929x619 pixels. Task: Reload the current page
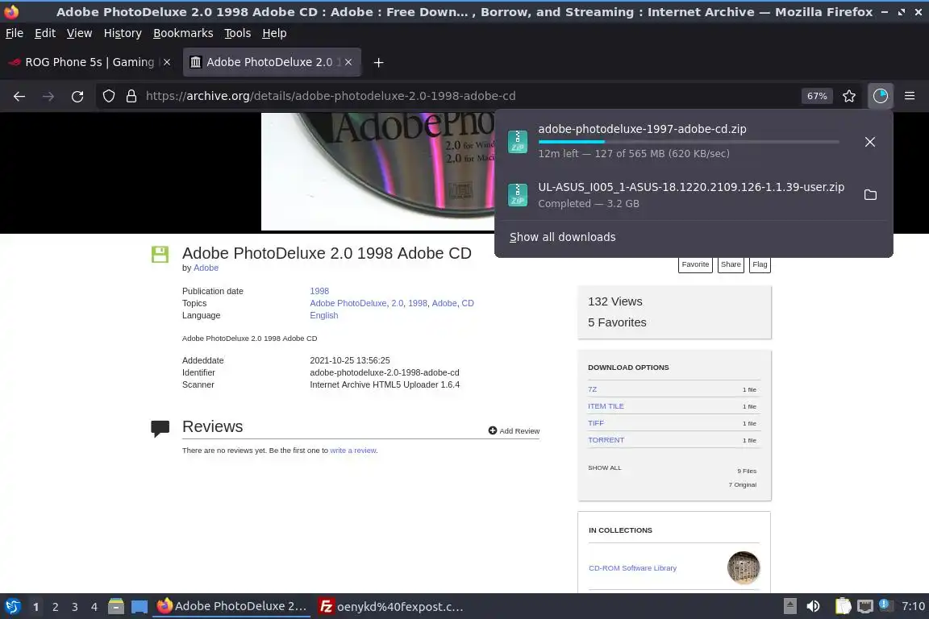point(77,96)
